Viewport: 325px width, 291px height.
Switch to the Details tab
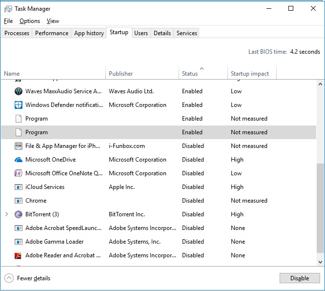coord(162,33)
